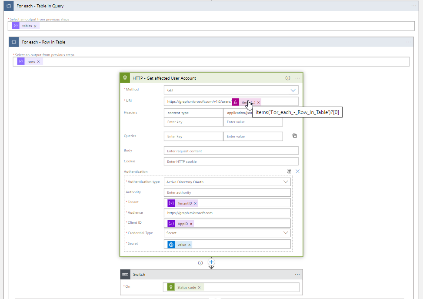Screen dimensions: 423x299
Task: Remove Authentication section with X icon
Action: pyautogui.click(x=297, y=171)
